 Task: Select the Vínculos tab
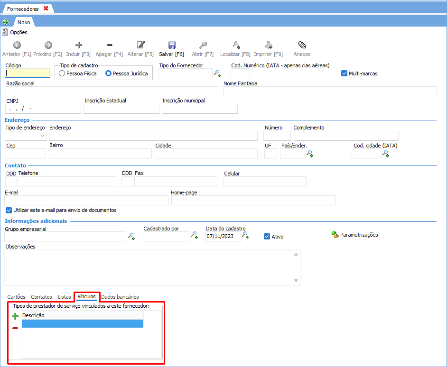click(x=87, y=297)
